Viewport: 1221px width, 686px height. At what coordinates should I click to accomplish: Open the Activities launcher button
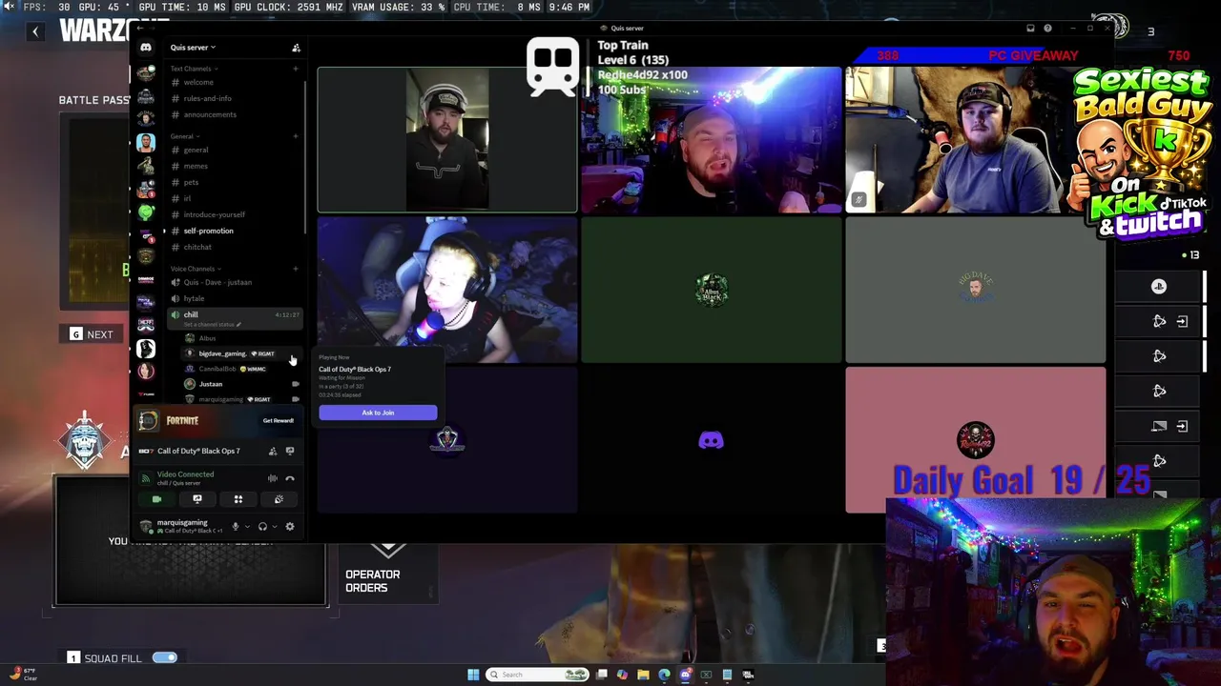coord(238,499)
